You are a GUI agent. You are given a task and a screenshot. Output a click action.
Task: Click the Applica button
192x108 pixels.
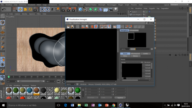(120, 97)
